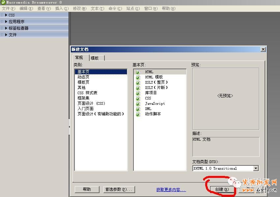
Task: Select CSS in the 基本页 list
Action: (160, 98)
